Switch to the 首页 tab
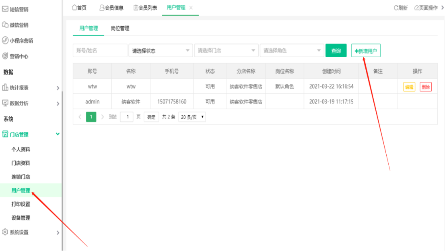The image size is (445, 251). coord(78,7)
